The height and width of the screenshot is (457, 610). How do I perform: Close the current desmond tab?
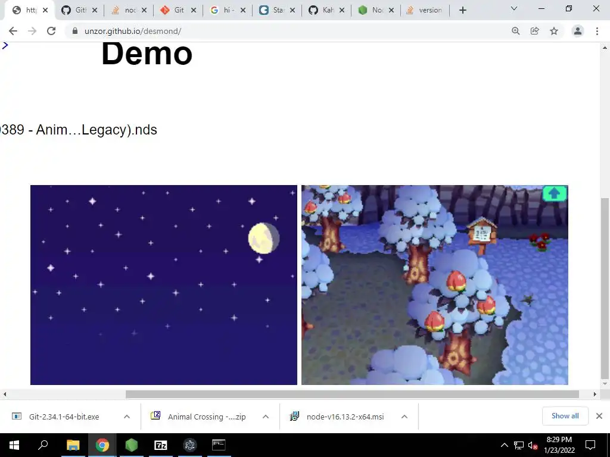45,11
